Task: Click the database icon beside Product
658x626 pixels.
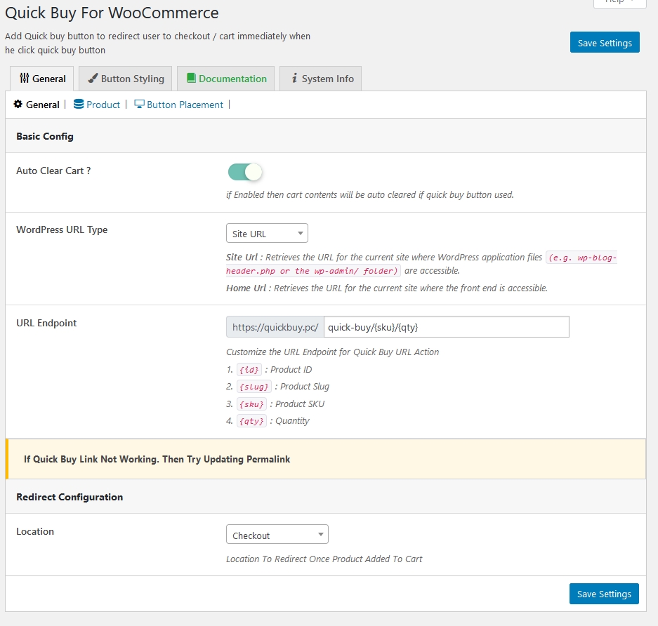Action: (x=79, y=104)
